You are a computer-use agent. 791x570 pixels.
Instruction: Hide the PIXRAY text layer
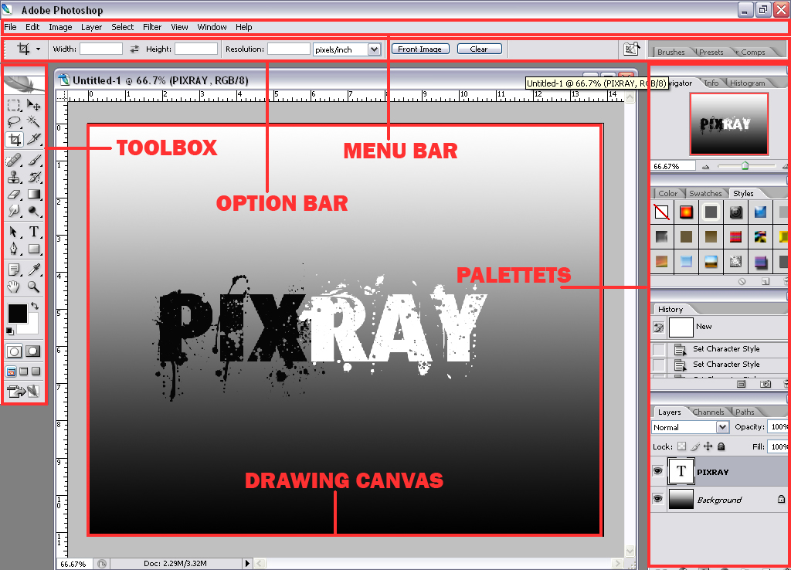point(658,471)
